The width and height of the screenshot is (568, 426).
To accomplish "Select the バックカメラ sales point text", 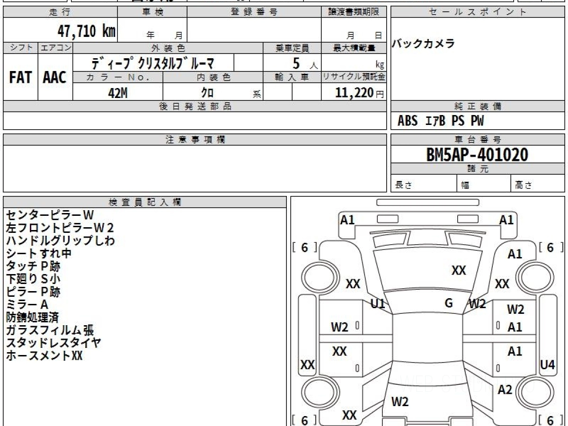I will (423, 44).
